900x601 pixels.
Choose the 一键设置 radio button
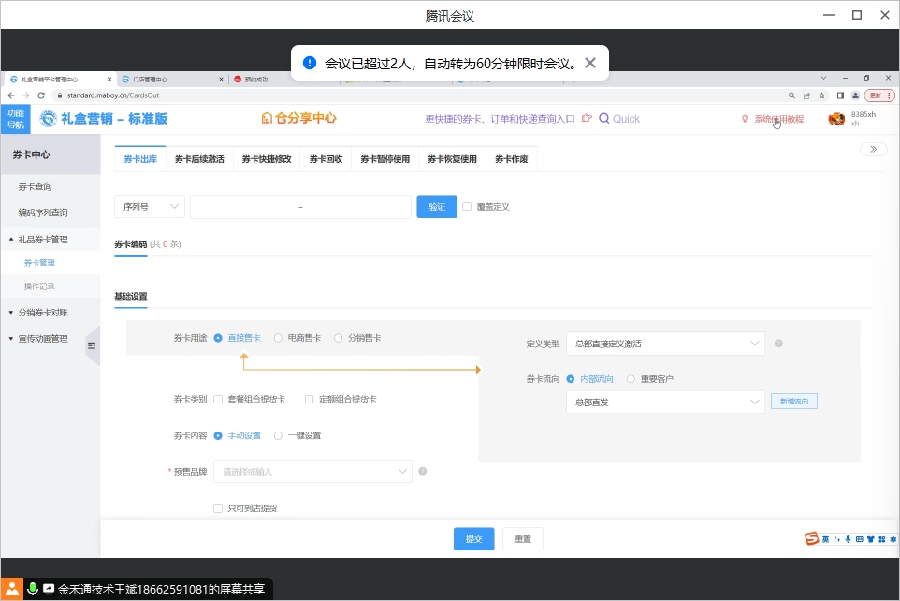(278, 435)
